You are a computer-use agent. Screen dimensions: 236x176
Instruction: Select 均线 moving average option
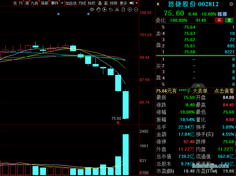(x=82, y=3)
